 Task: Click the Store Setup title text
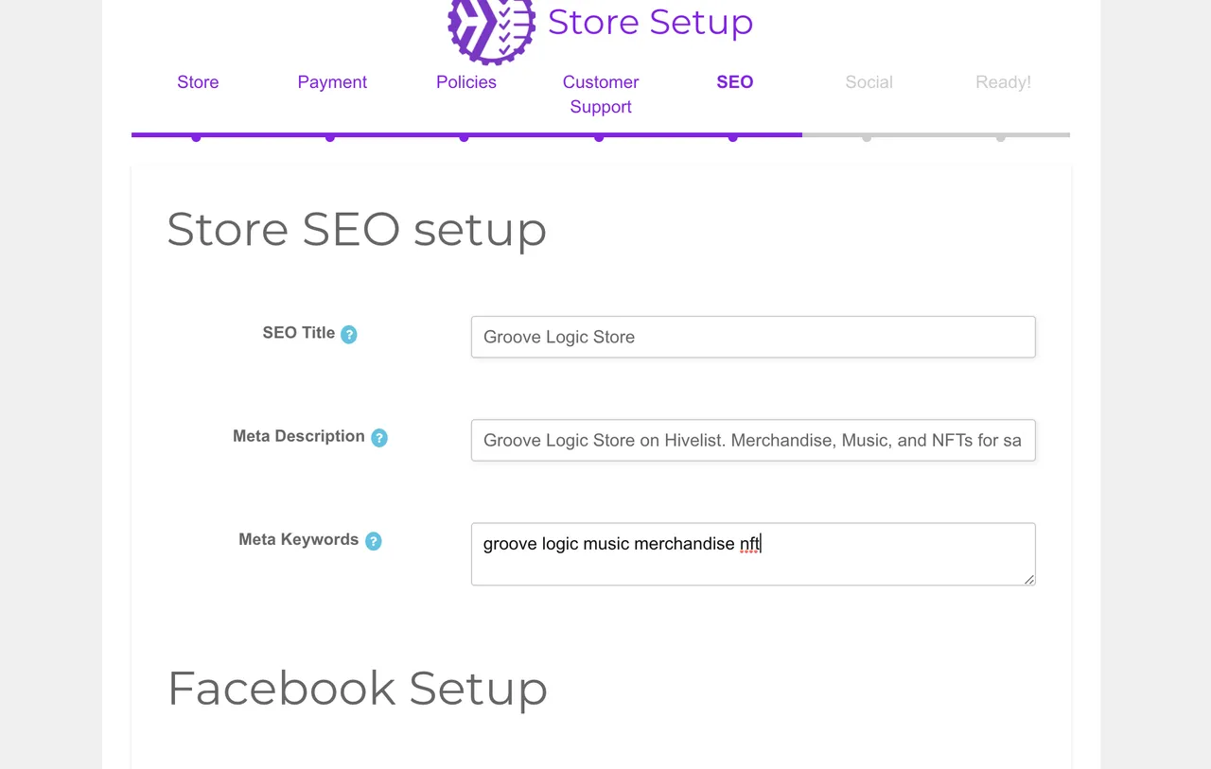[650, 22]
